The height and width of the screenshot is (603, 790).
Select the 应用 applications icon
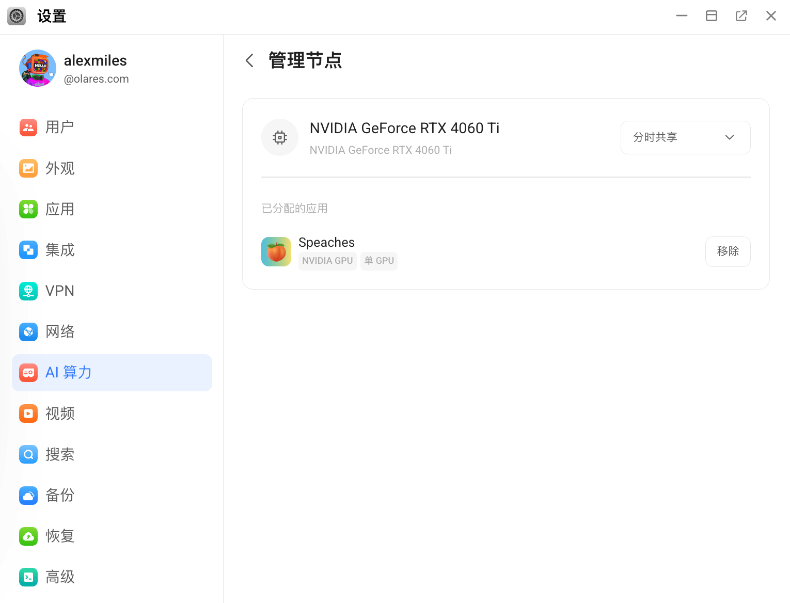tap(28, 209)
